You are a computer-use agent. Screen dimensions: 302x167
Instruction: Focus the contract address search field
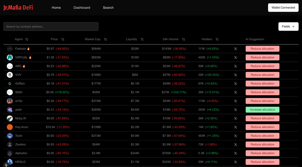click(x=51, y=27)
